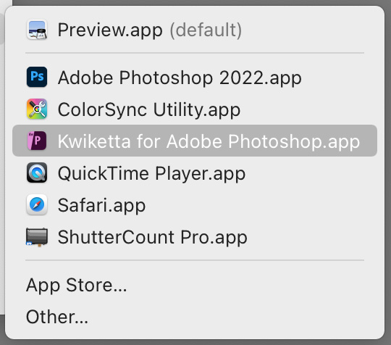Click the ShutterCount Pro icon
This screenshot has height=345, width=391.
(x=37, y=237)
